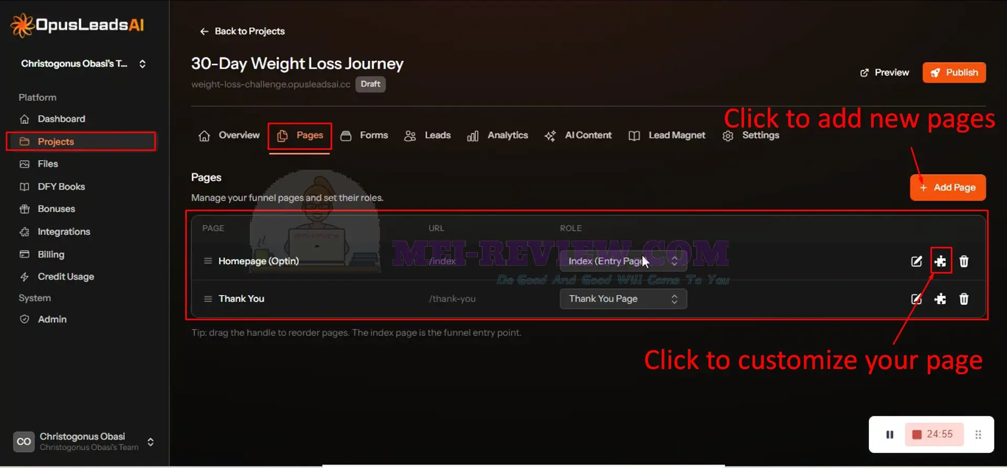Stop the recording at 24:55
This screenshot has width=1007, height=468.
(x=934, y=434)
